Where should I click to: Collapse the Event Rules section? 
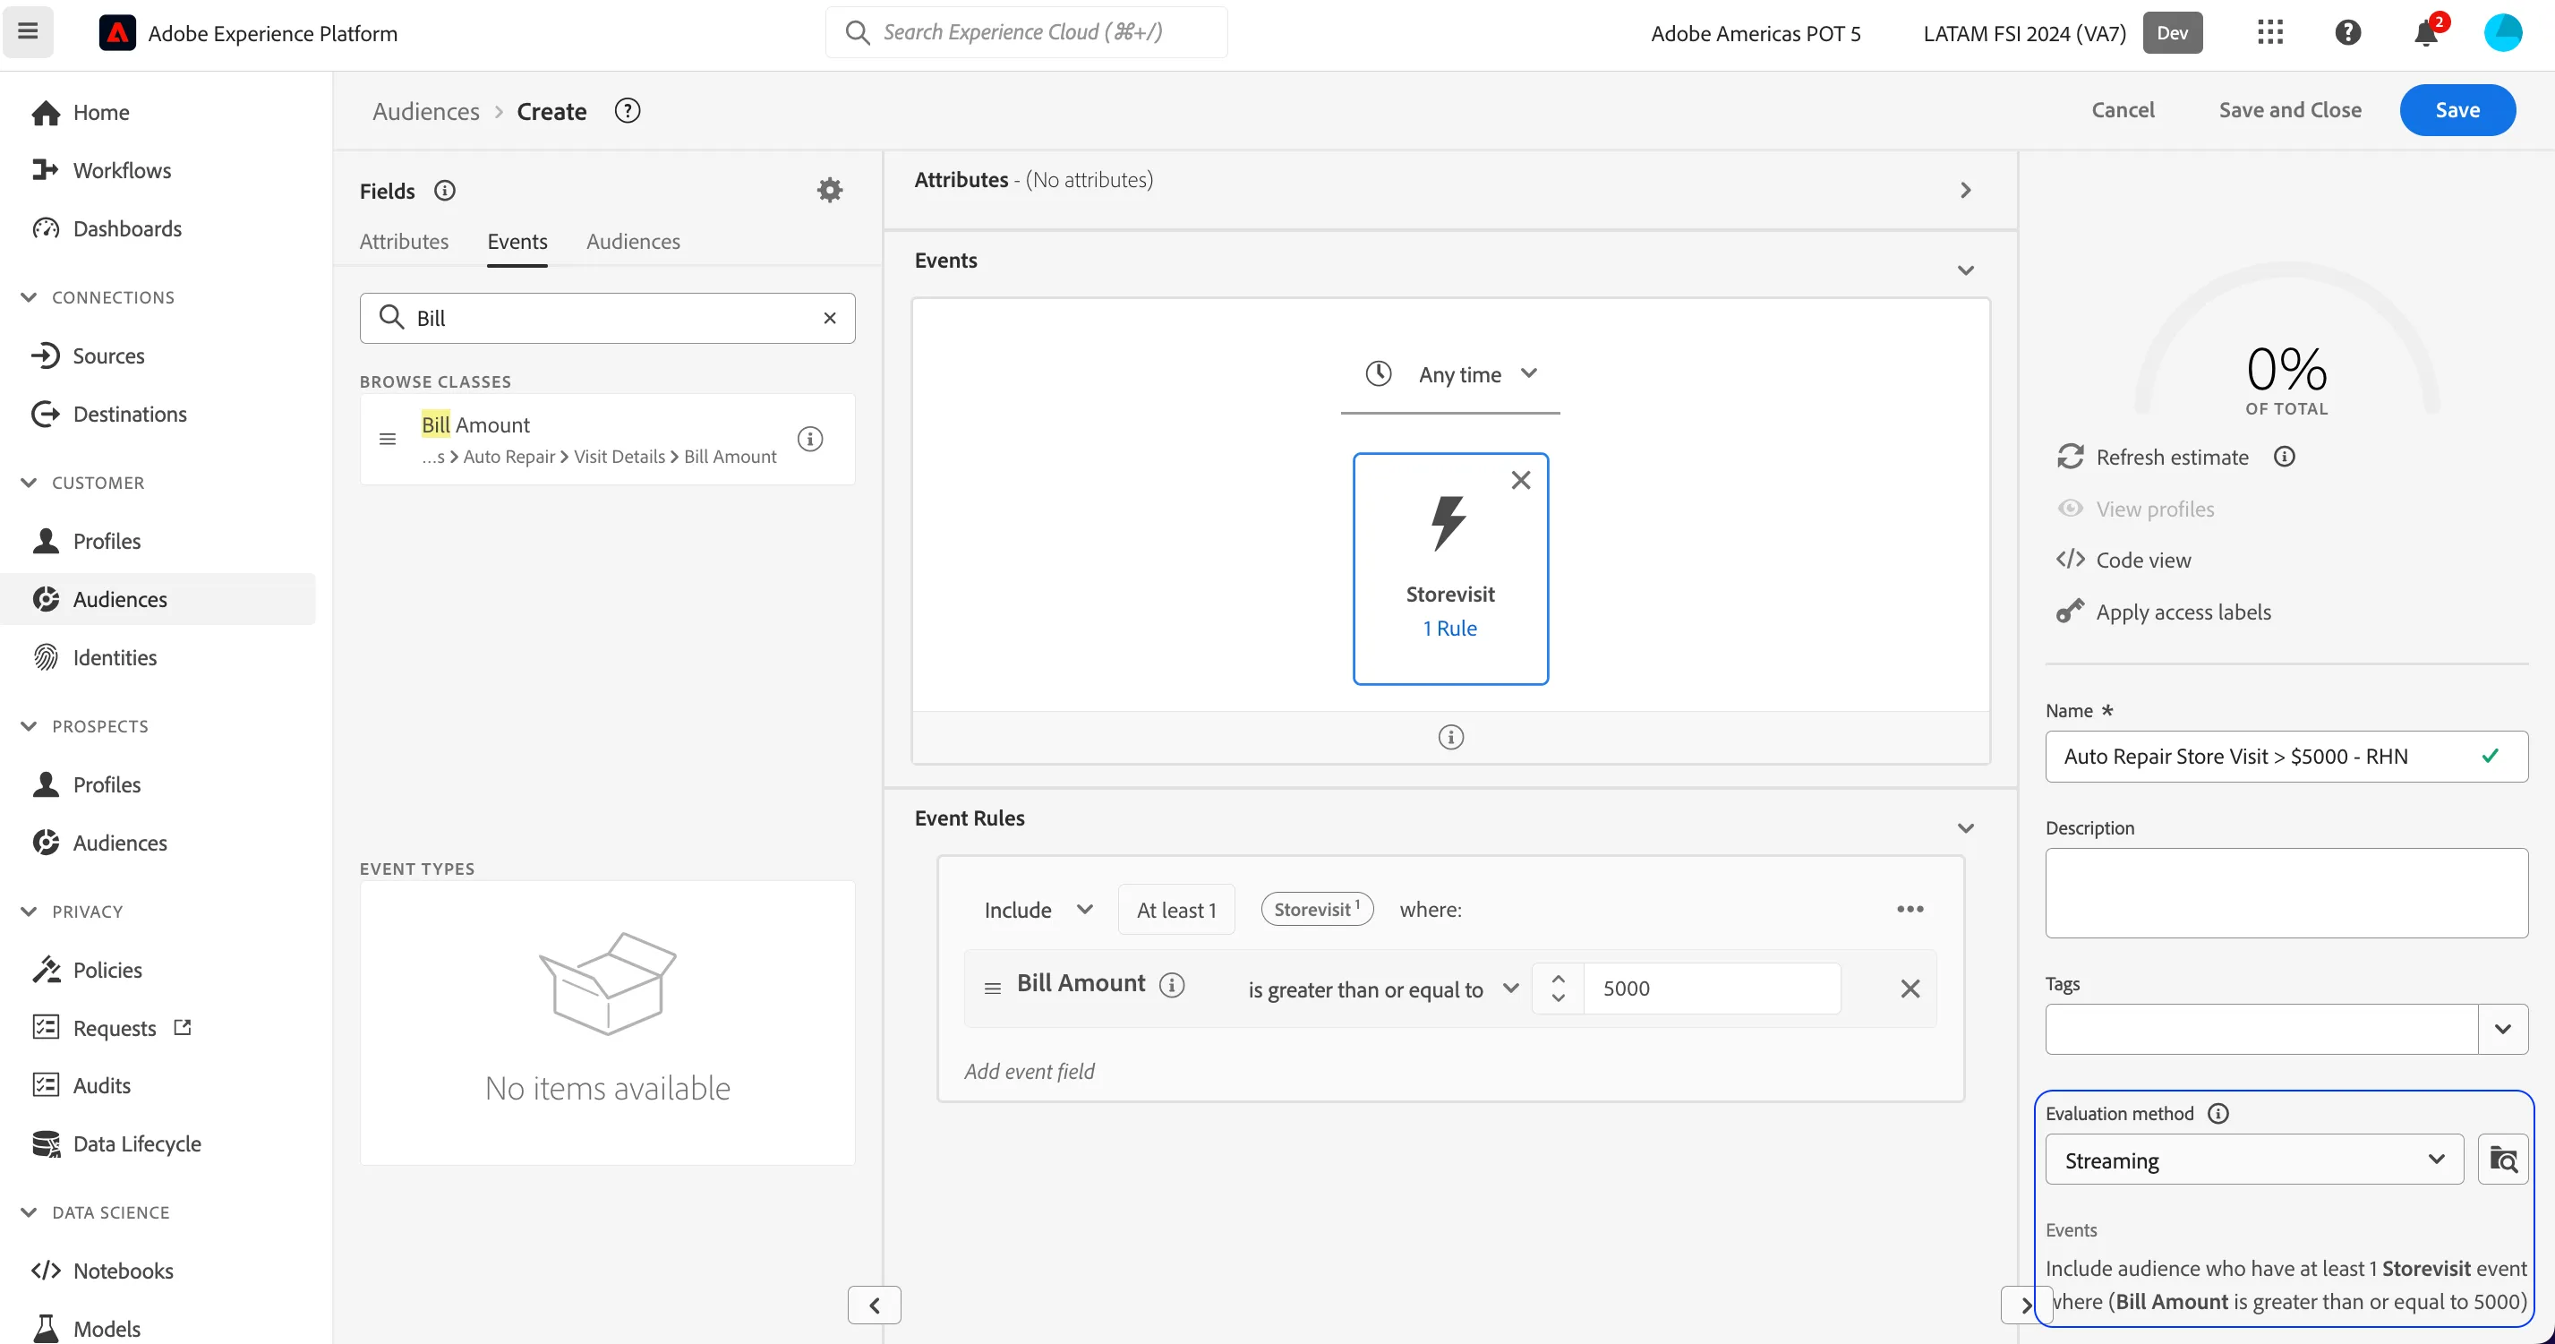click(x=1965, y=828)
